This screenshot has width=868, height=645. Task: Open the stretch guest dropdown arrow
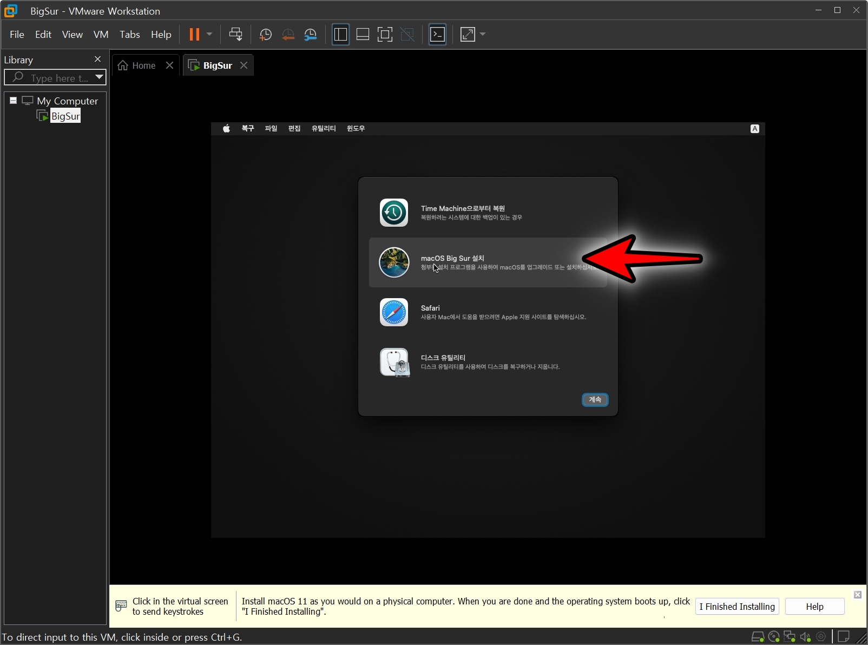click(x=483, y=35)
